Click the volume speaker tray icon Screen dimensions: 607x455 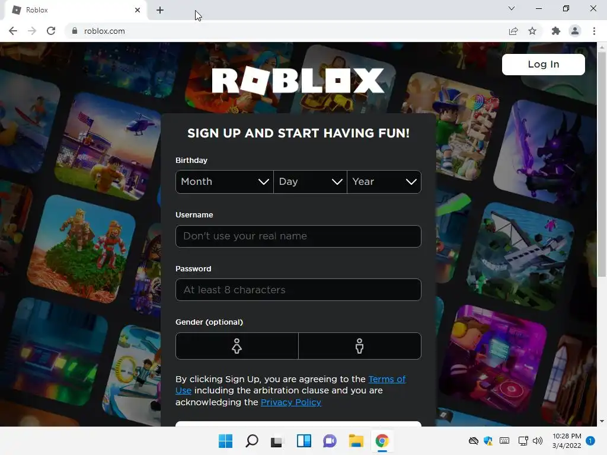(x=537, y=441)
